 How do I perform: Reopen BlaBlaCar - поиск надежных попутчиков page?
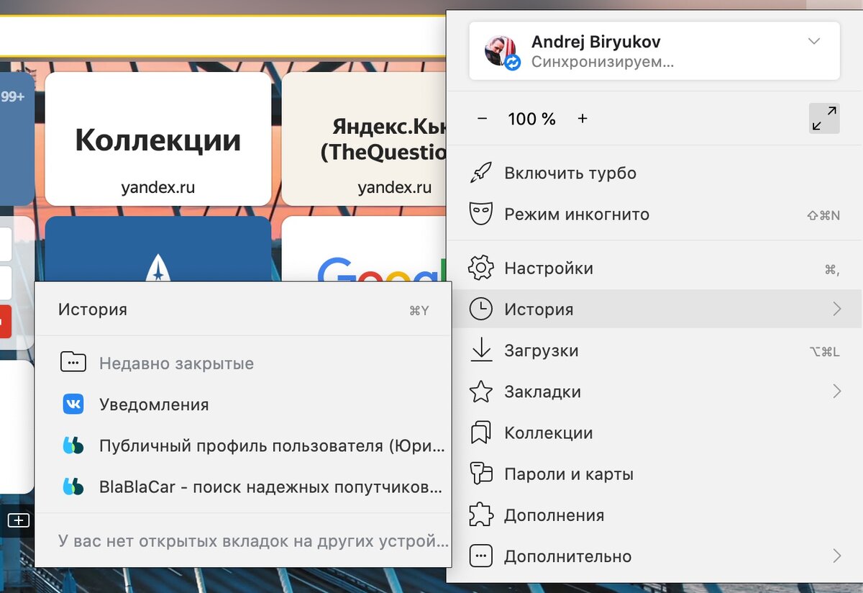pos(243,486)
